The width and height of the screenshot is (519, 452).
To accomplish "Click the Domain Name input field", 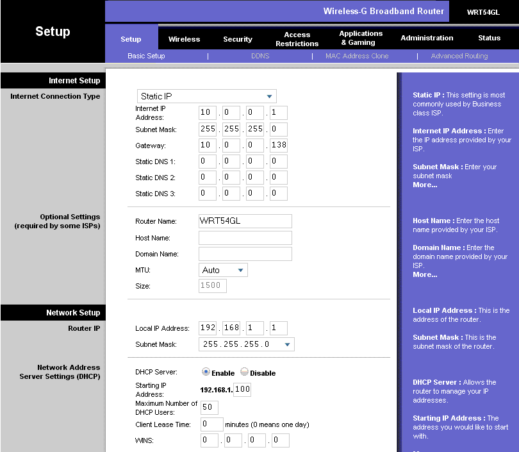I will pos(245,254).
